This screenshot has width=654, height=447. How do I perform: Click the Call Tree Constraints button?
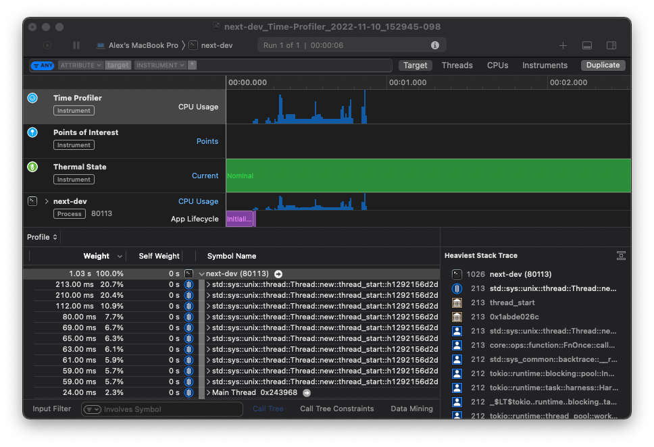[336, 409]
